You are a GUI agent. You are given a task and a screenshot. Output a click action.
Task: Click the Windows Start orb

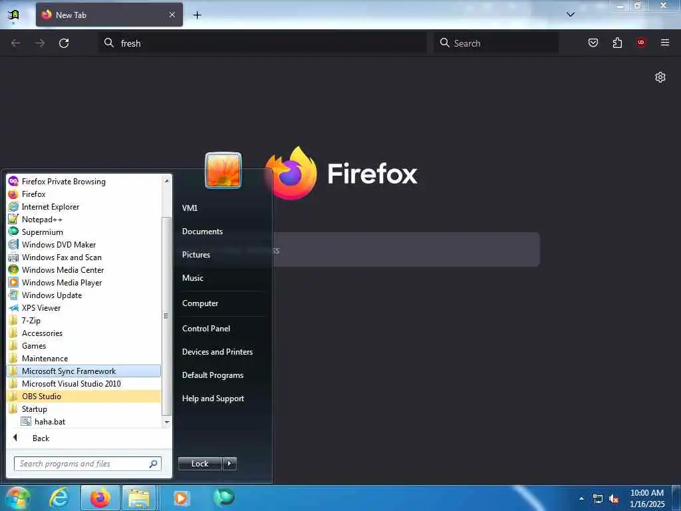(x=17, y=498)
